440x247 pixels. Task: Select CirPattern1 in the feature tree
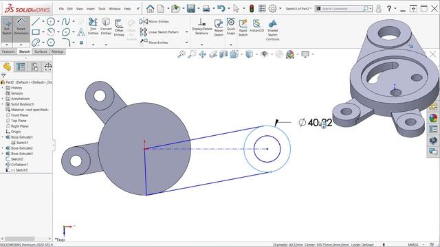tap(16, 165)
